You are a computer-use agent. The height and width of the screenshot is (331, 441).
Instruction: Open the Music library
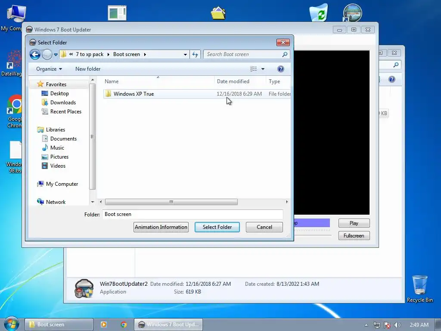click(x=57, y=148)
